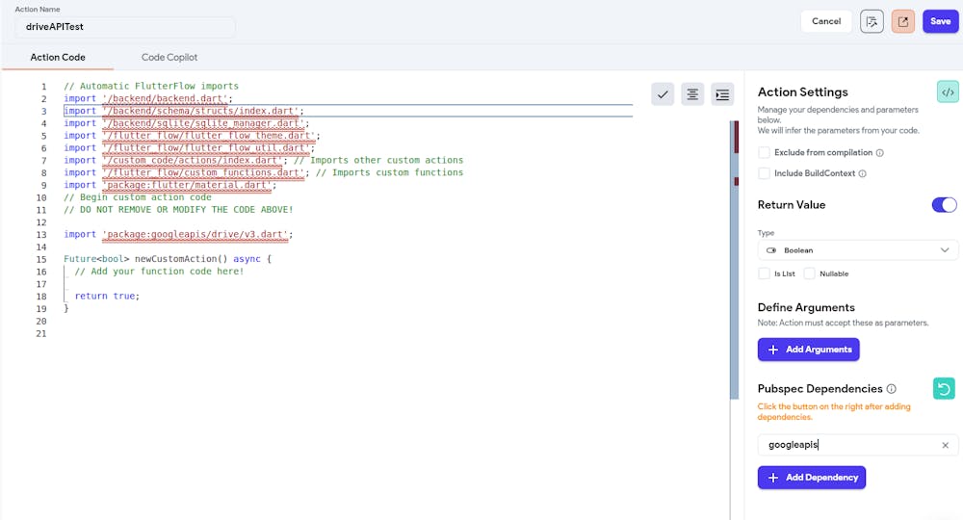Viewport: 963px width, 520px height.
Task: Click the compile code icon beside Cancel
Action: 872,21
